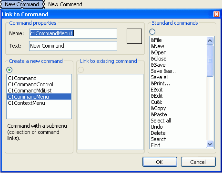
Task: Select &Print... standard command
Action: point(178,83)
